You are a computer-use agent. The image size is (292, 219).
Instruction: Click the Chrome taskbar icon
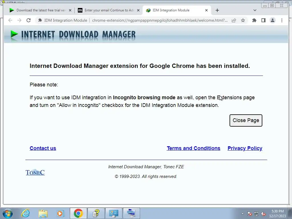pyautogui.click(x=78, y=213)
